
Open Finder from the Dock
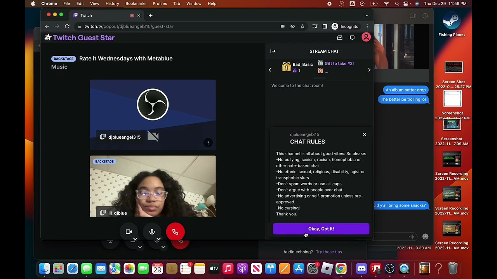point(44,268)
